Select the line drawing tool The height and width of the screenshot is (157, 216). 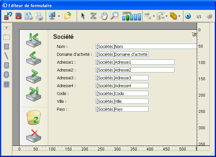click(x=7, y=56)
